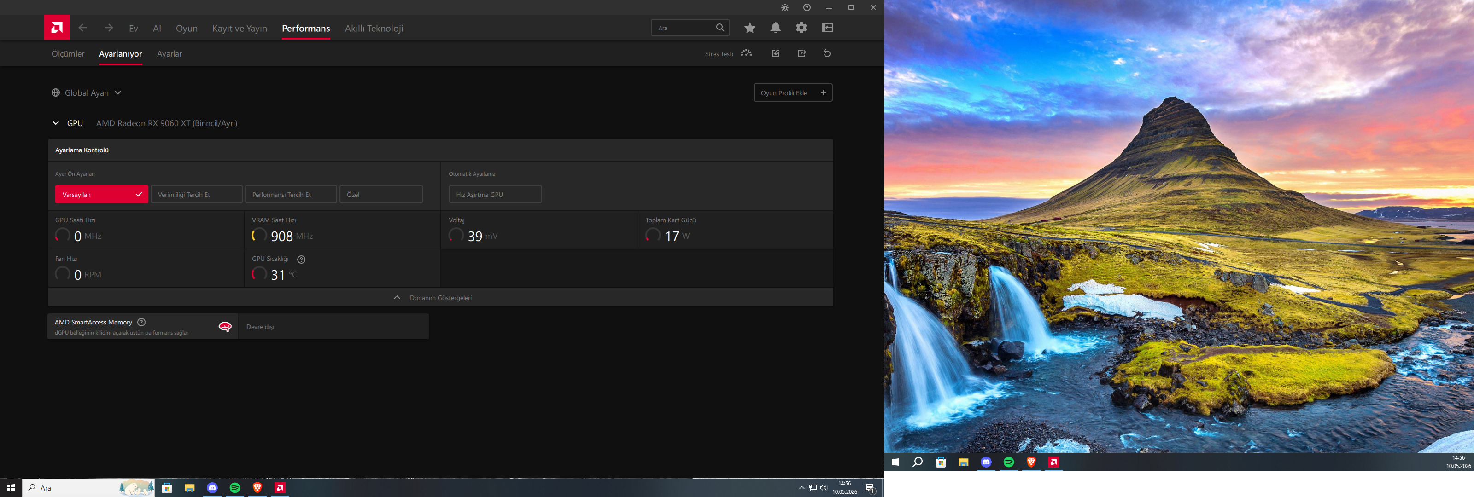
Task: Open the notification center icon on left taskbar
Action: pos(870,488)
